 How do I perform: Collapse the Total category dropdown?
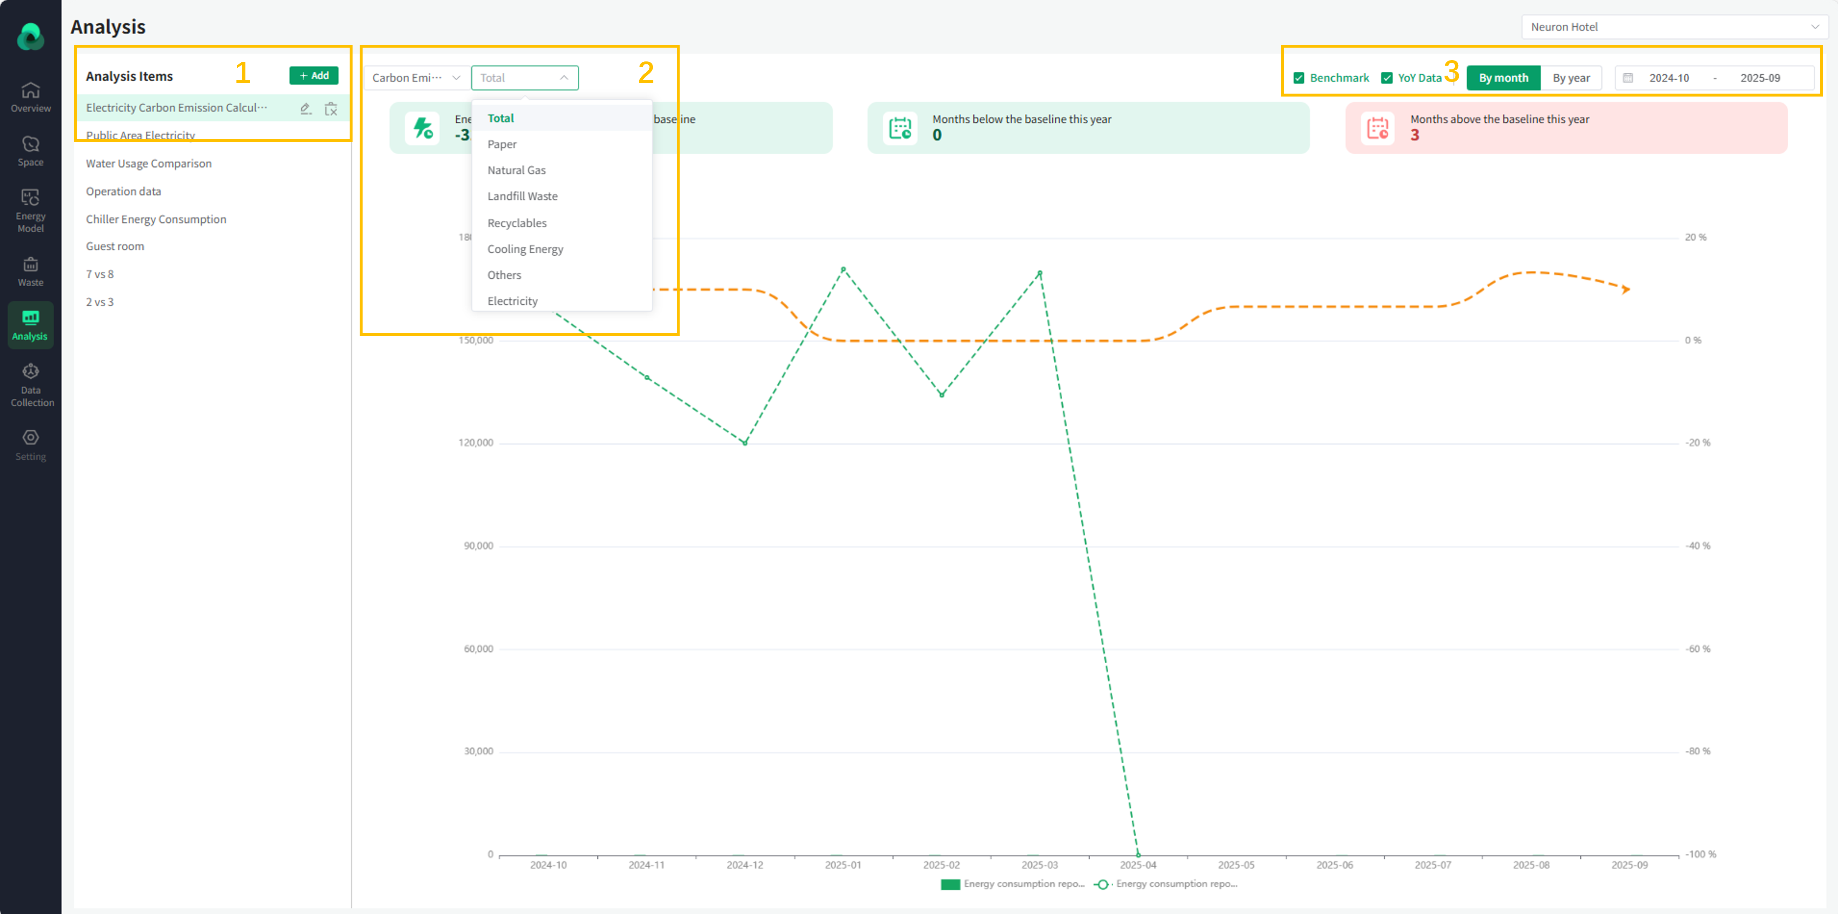point(524,78)
